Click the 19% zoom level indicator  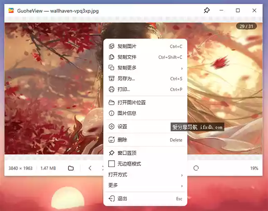tap(254, 168)
